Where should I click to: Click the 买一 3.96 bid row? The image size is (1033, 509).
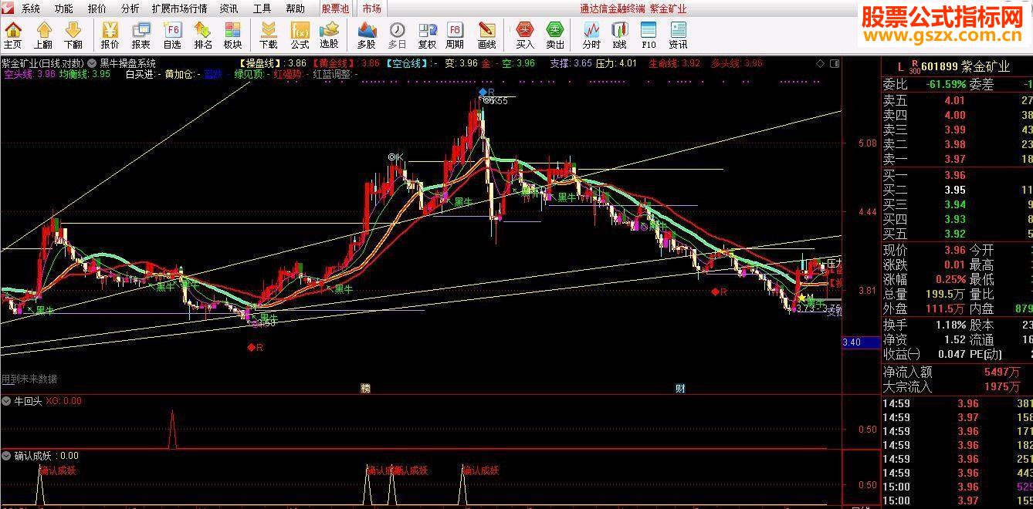click(x=957, y=175)
